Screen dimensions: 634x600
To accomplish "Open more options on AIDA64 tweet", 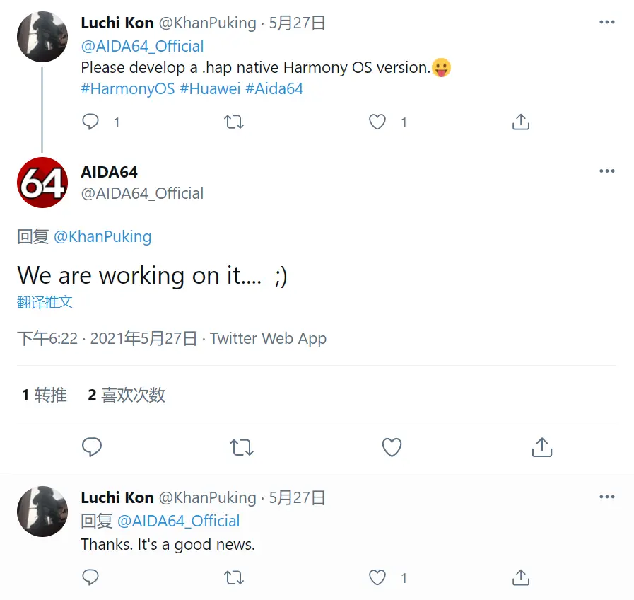I will click(606, 171).
